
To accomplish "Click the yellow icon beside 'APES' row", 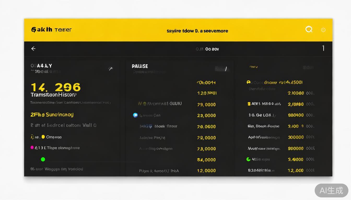I will tap(249, 104).
